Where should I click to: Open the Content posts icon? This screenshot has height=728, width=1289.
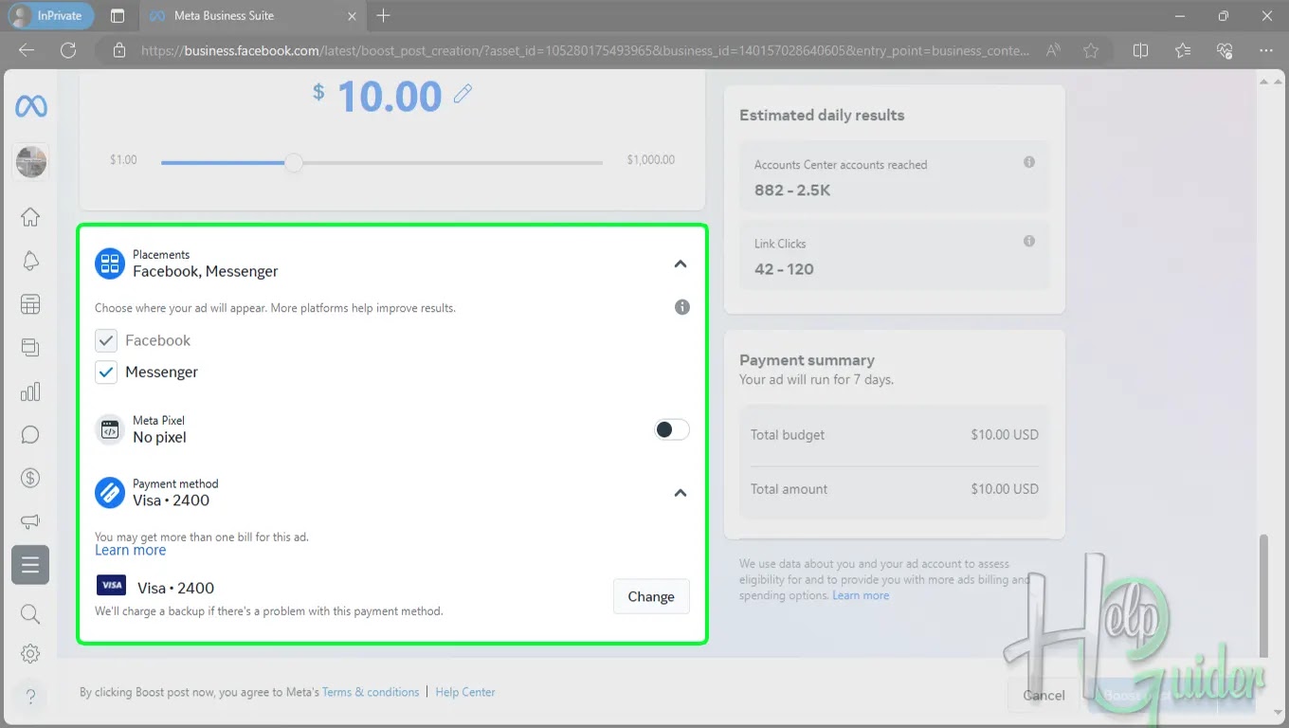(30, 348)
